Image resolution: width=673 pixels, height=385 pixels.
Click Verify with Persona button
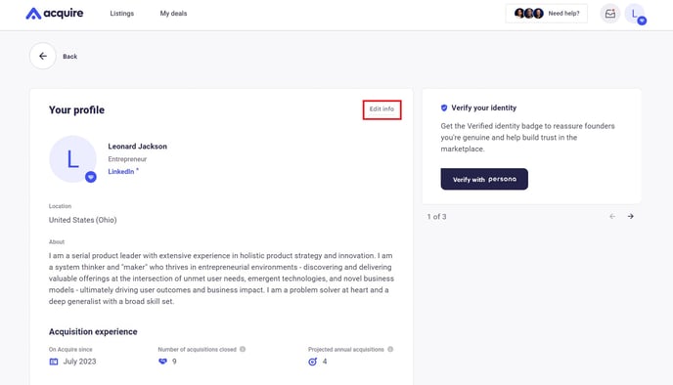pyautogui.click(x=484, y=179)
